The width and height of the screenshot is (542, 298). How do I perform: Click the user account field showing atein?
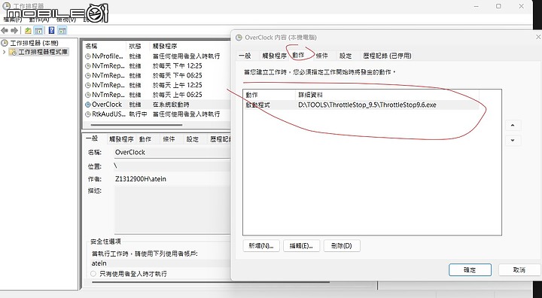pyautogui.click(x=161, y=263)
